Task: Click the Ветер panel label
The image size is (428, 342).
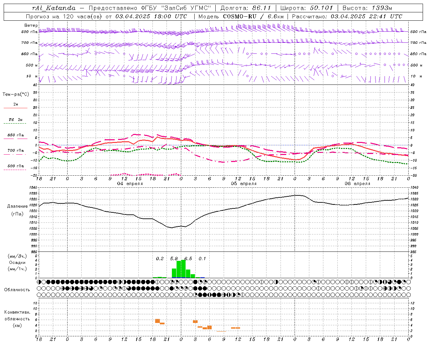Action: pyautogui.click(x=31, y=25)
